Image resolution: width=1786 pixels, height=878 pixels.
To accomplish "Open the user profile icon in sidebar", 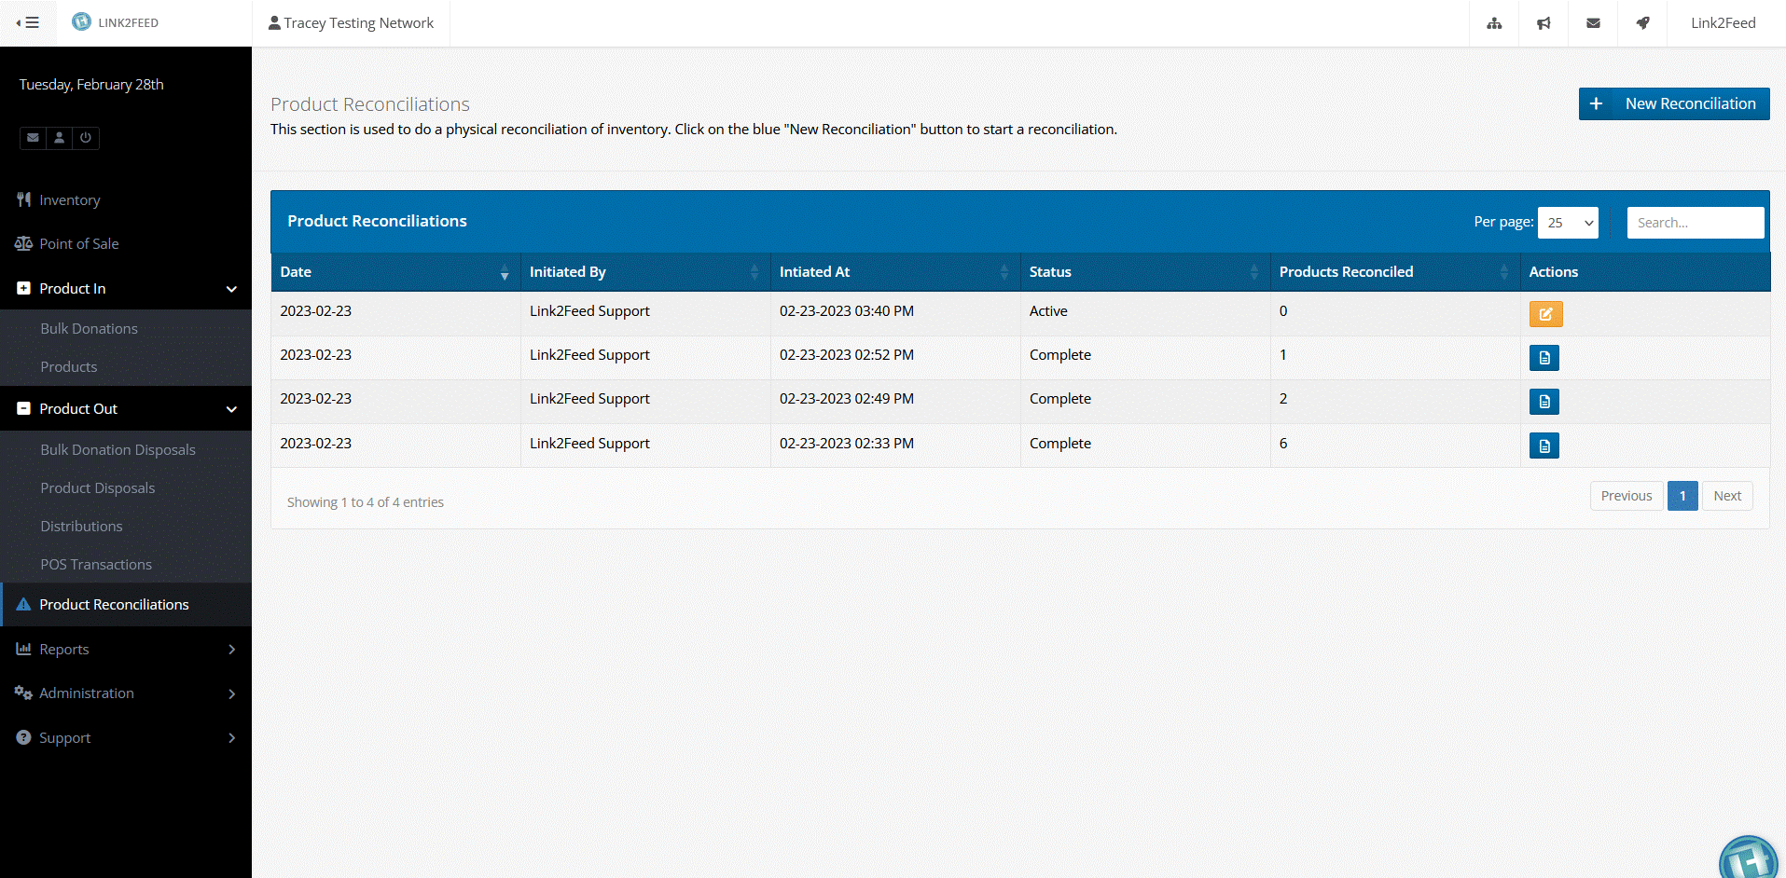I will (x=59, y=138).
